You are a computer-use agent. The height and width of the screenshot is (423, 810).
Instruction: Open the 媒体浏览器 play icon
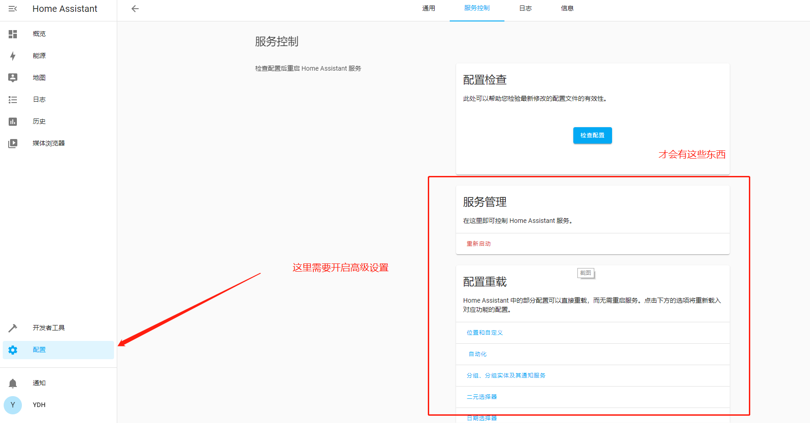pos(13,144)
